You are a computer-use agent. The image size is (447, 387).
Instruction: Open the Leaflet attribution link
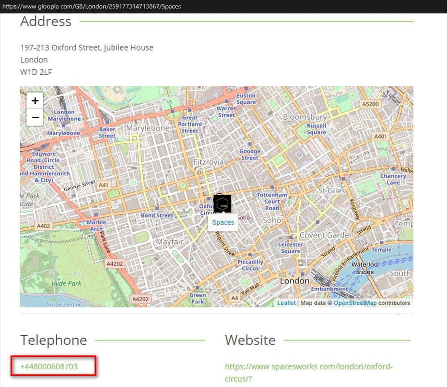coord(286,303)
